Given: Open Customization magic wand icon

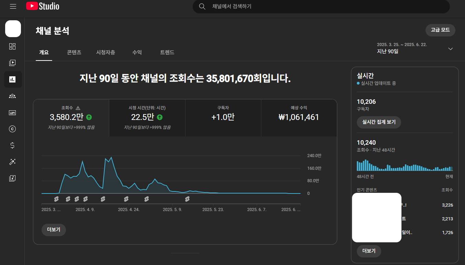Looking at the screenshot, I should click(12, 162).
